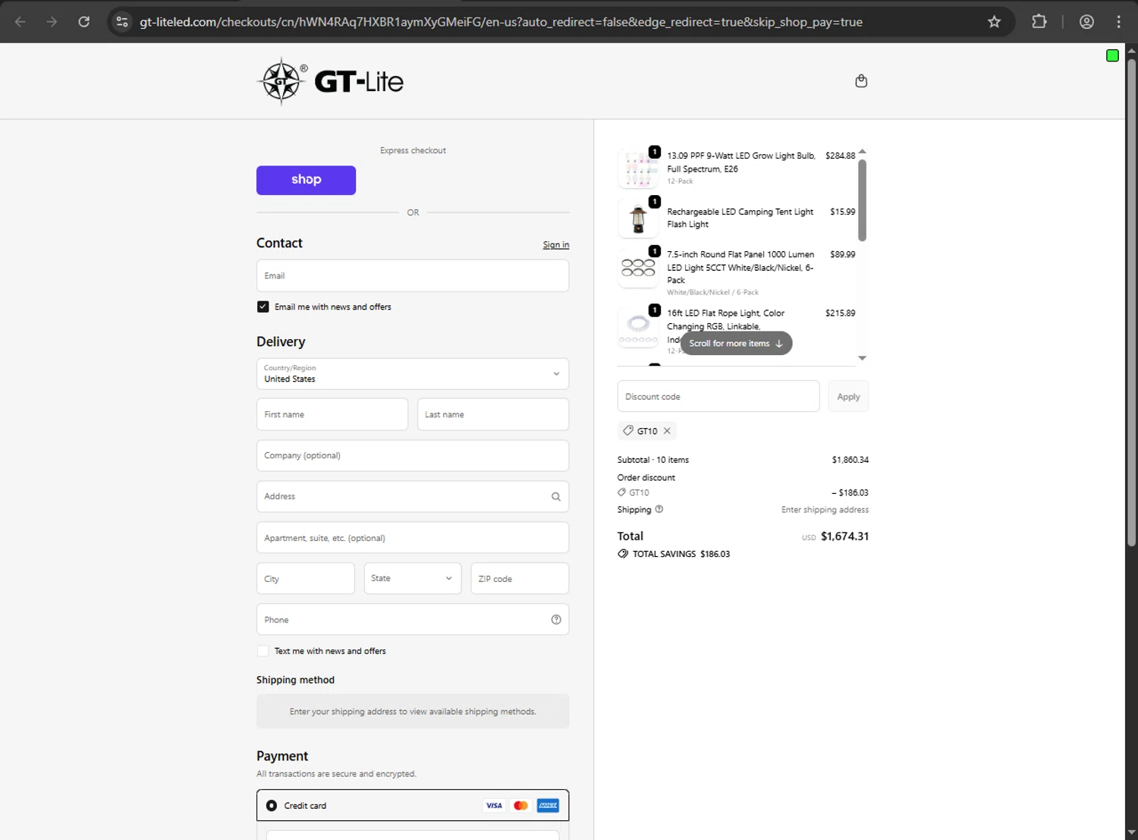Focus the Apartment, suite field

[413, 538]
